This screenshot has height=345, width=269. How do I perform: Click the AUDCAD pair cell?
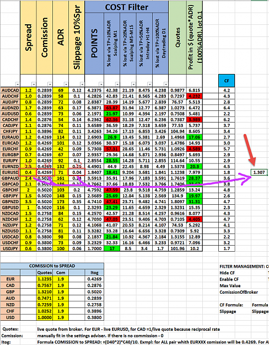(x=10, y=91)
